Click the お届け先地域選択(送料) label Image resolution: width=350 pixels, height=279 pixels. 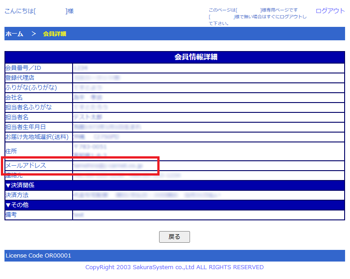click(x=37, y=137)
